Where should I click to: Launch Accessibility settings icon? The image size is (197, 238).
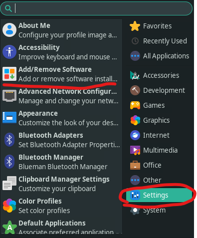tap(9, 52)
